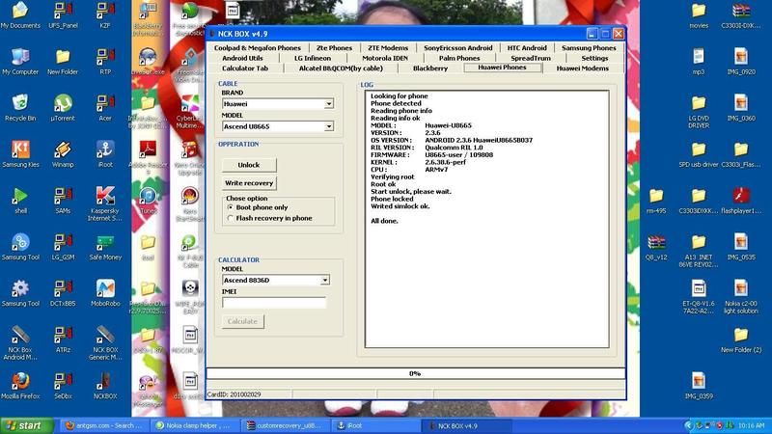Select the Boot phone only option

[x=230, y=207]
